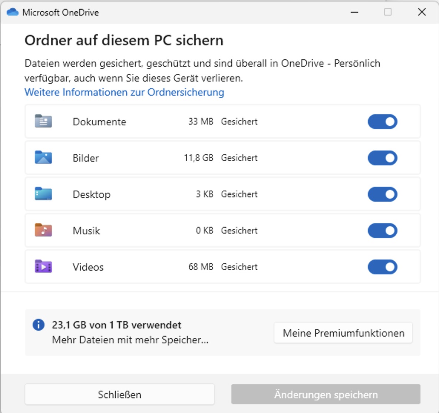439x413 pixels.
Task: Select the Desktop folder label
Action: (92, 195)
